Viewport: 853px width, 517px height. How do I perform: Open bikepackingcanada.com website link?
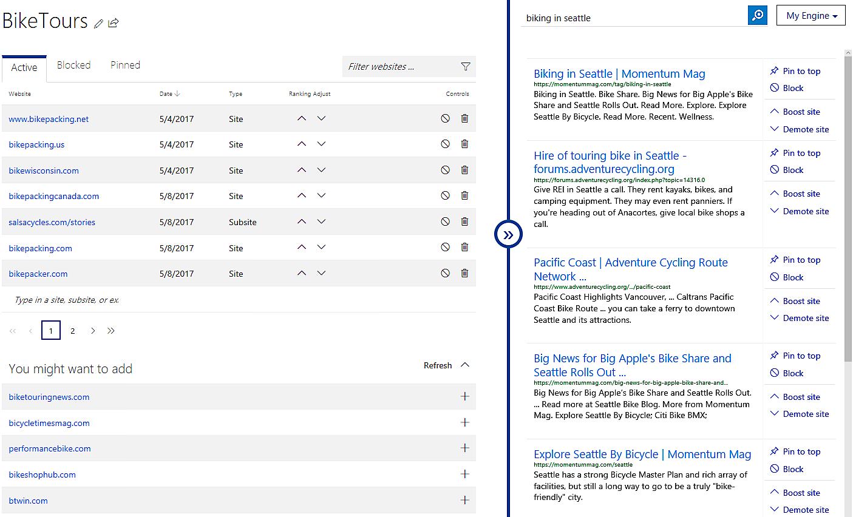[53, 196]
